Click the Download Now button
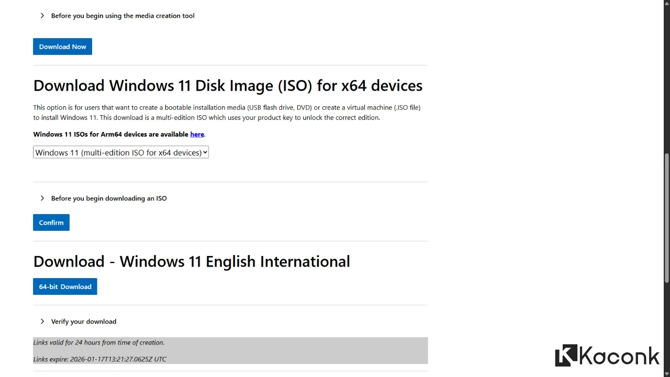This screenshot has width=670, height=377. coord(62,47)
